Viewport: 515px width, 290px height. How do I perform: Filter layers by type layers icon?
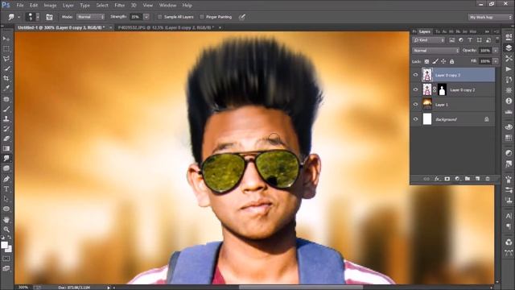470,40
